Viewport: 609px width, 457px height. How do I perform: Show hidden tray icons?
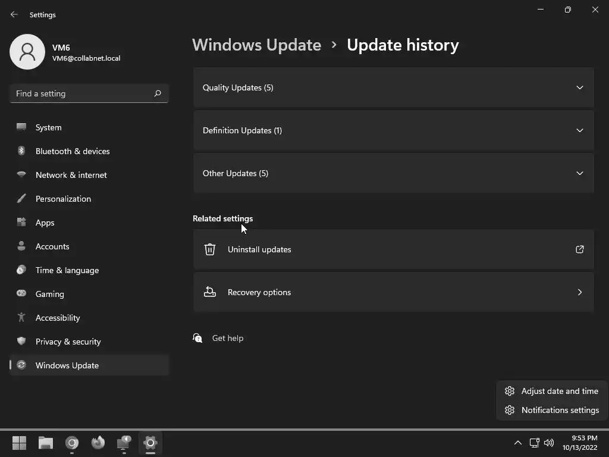click(518, 443)
